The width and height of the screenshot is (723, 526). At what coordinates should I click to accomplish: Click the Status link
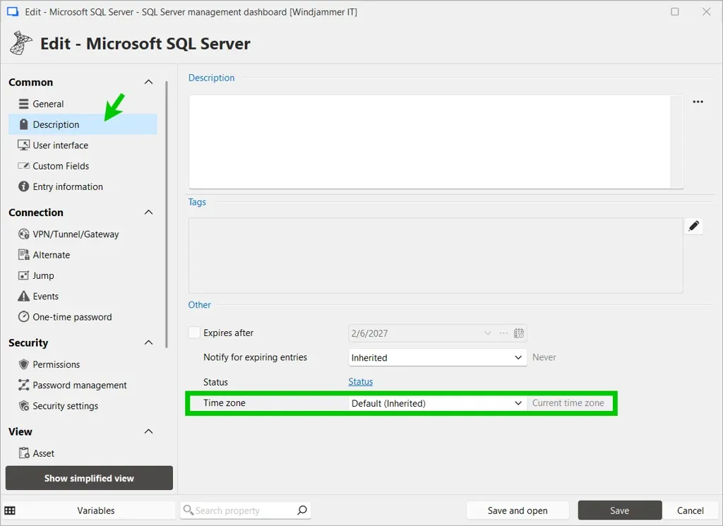(x=360, y=381)
